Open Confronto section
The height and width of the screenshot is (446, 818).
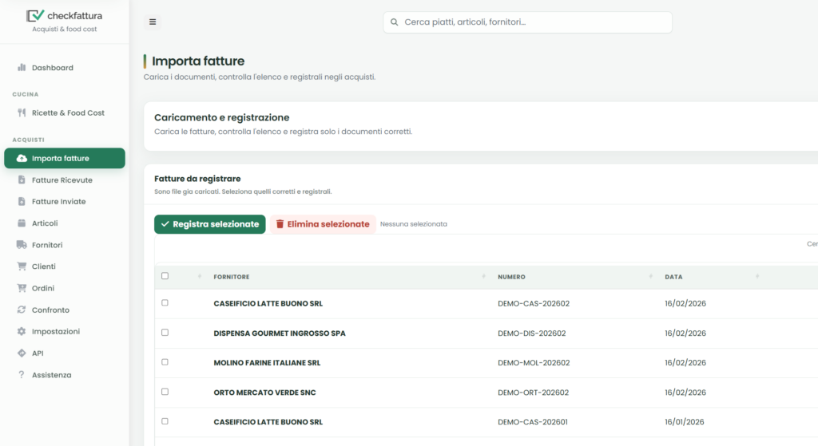[x=65, y=310]
